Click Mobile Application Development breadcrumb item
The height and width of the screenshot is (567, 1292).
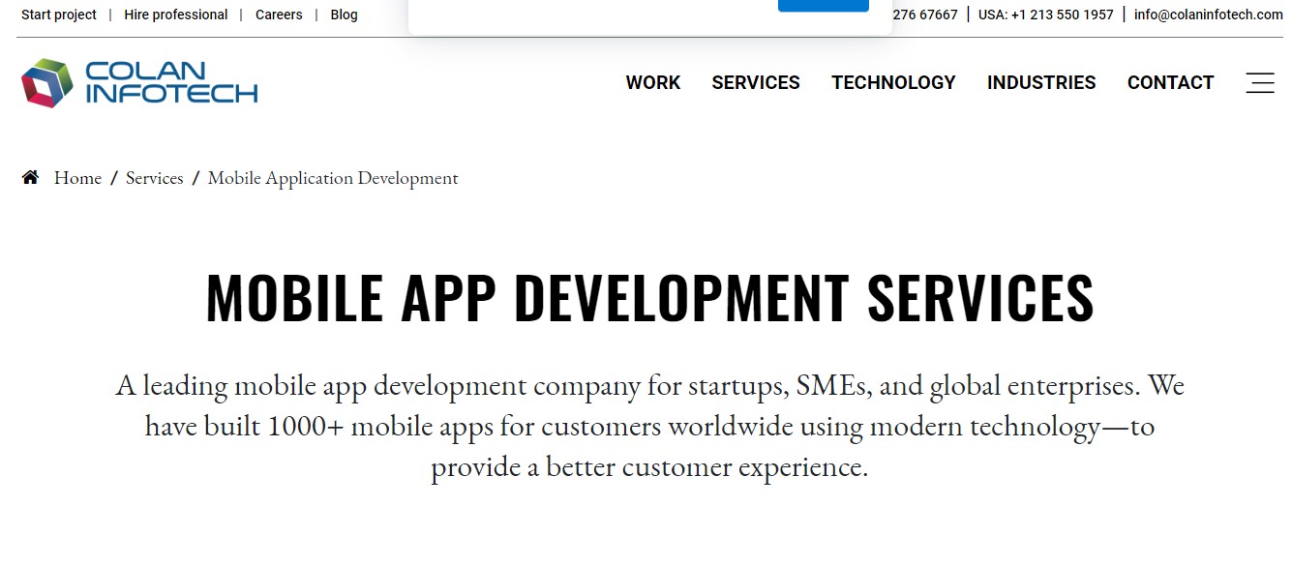333,178
